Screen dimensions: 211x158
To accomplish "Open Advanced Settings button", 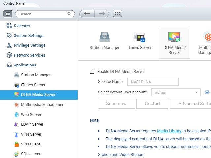I will tap(191, 104).
